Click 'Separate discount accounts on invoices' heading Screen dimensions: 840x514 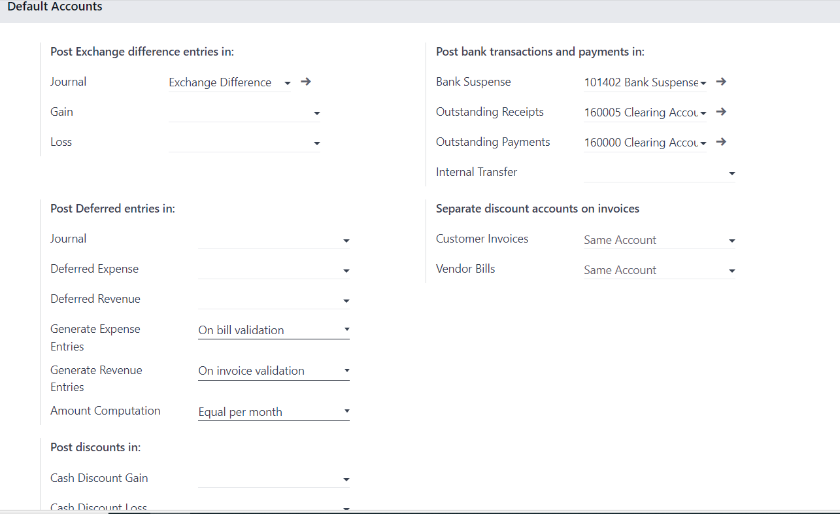537,209
